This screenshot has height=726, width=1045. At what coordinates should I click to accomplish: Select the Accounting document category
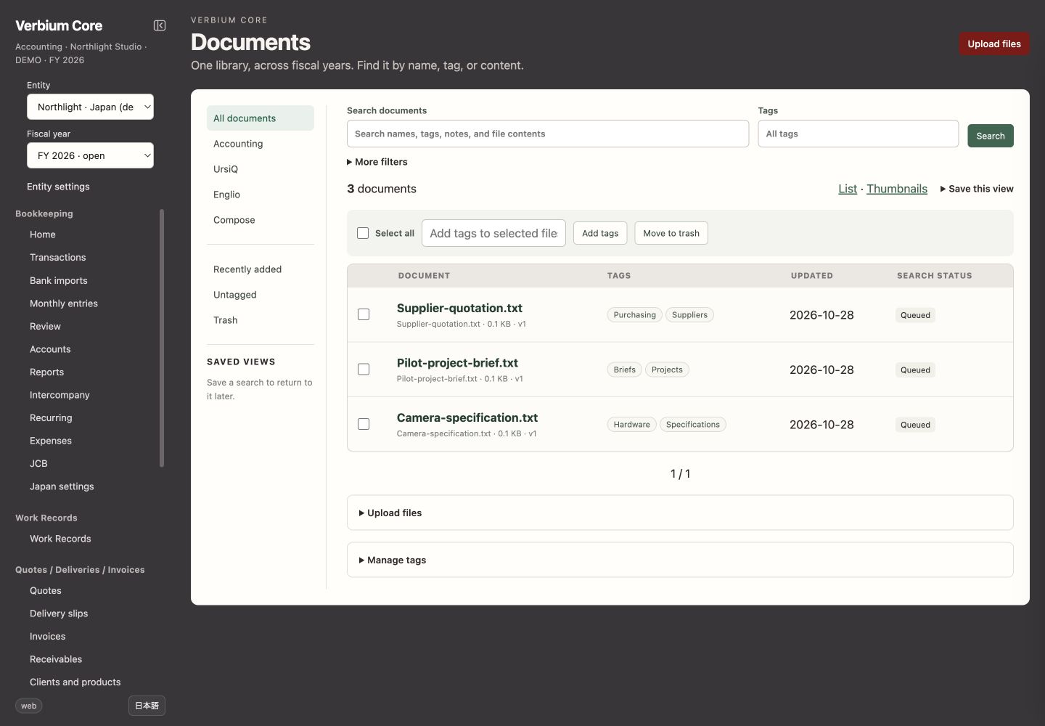[260, 144]
